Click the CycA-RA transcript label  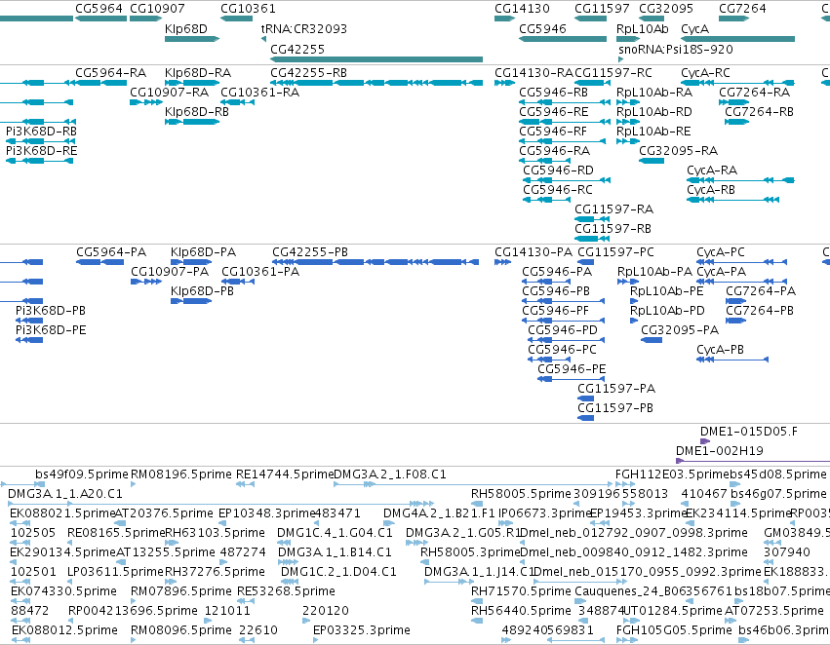[x=712, y=171]
